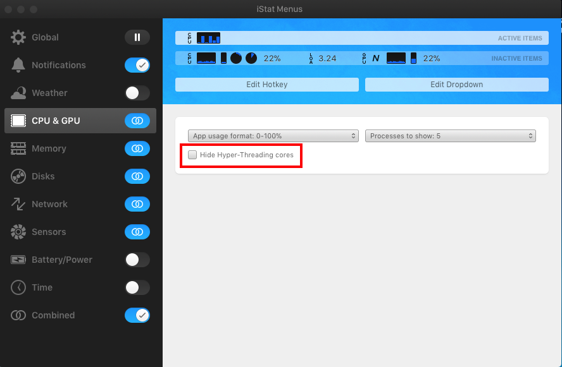562x367 pixels.
Task: Check Hide Hyper-Threading cores
Action: [192, 155]
